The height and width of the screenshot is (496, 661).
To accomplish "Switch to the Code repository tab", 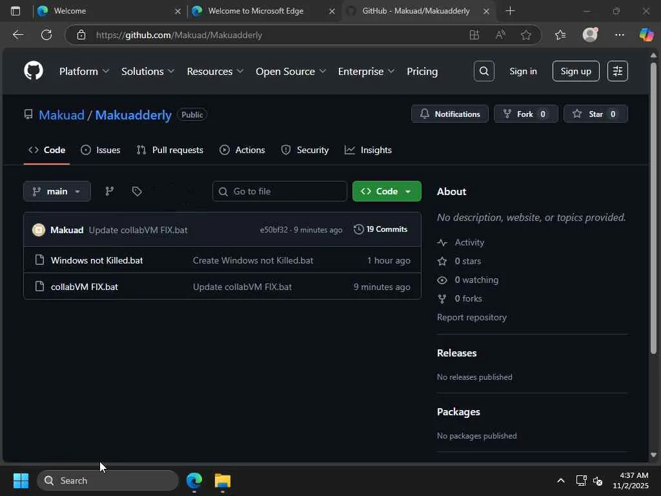I will 46,150.
